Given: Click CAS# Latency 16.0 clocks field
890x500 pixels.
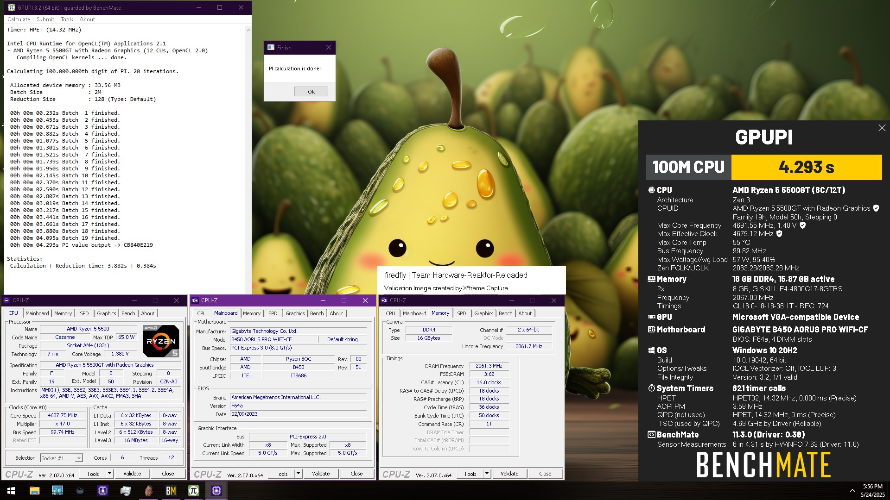Looking at the screenshot, I should pos(489,382).
